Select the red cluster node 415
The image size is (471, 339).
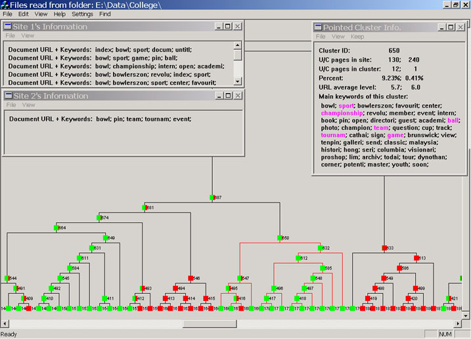click(x=206, y=298)
